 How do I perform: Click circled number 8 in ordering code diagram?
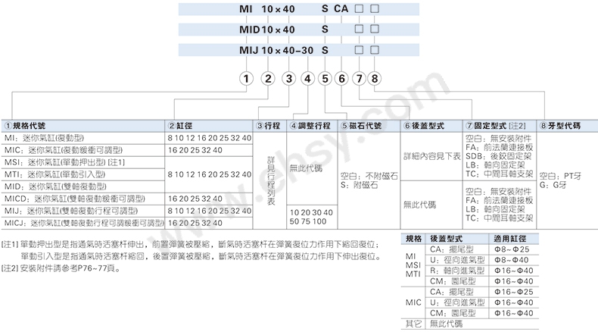click(x=375, y=79)
